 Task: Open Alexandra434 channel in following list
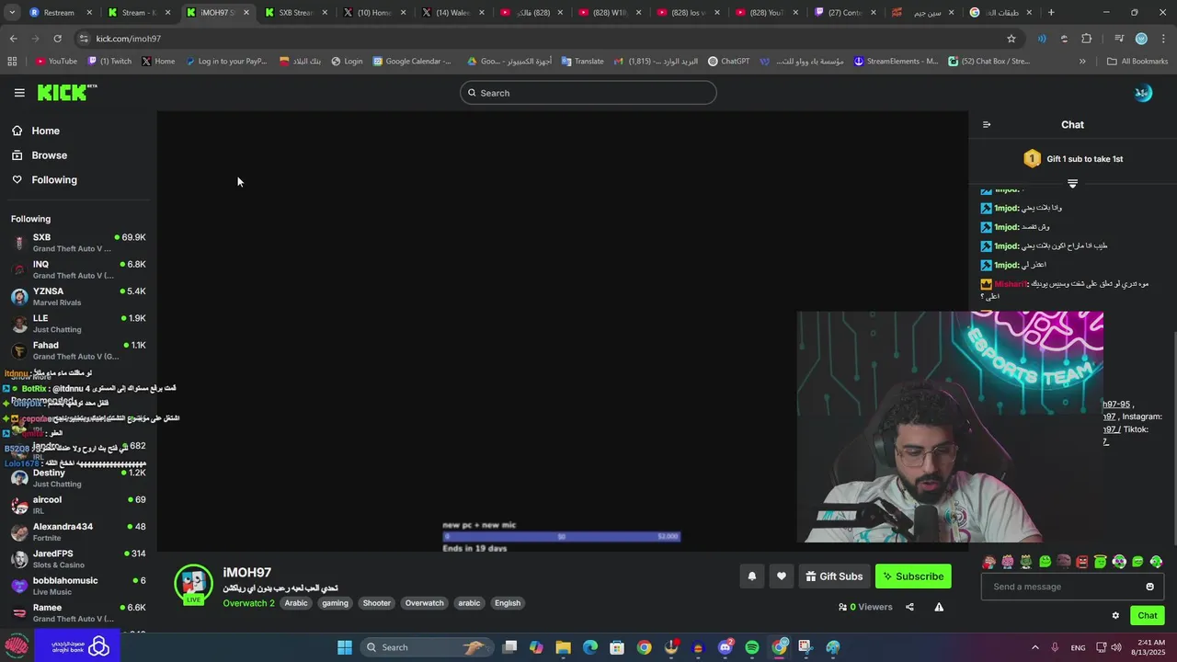click(x=78, y=532)
